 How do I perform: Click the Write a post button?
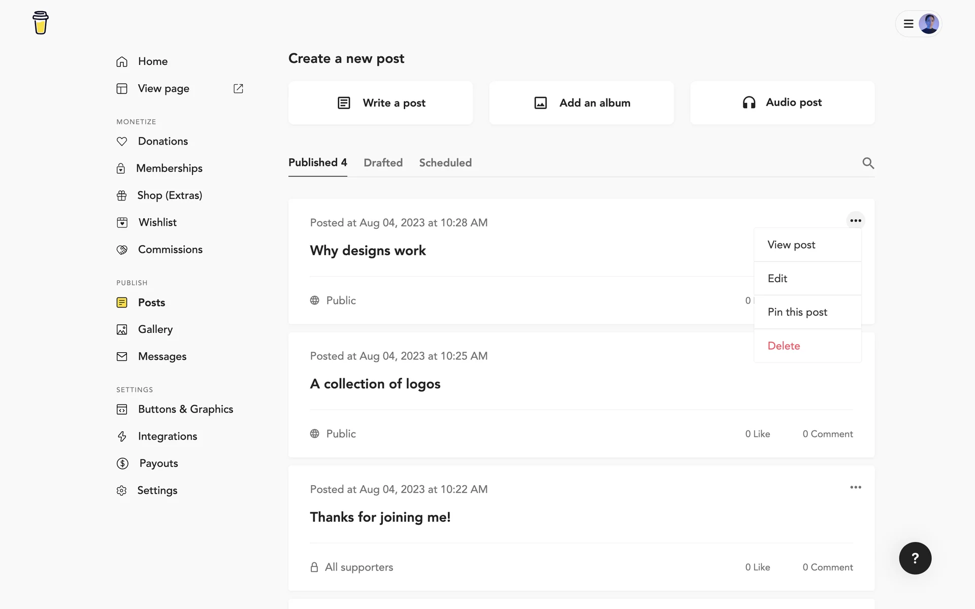coord(381,103)
